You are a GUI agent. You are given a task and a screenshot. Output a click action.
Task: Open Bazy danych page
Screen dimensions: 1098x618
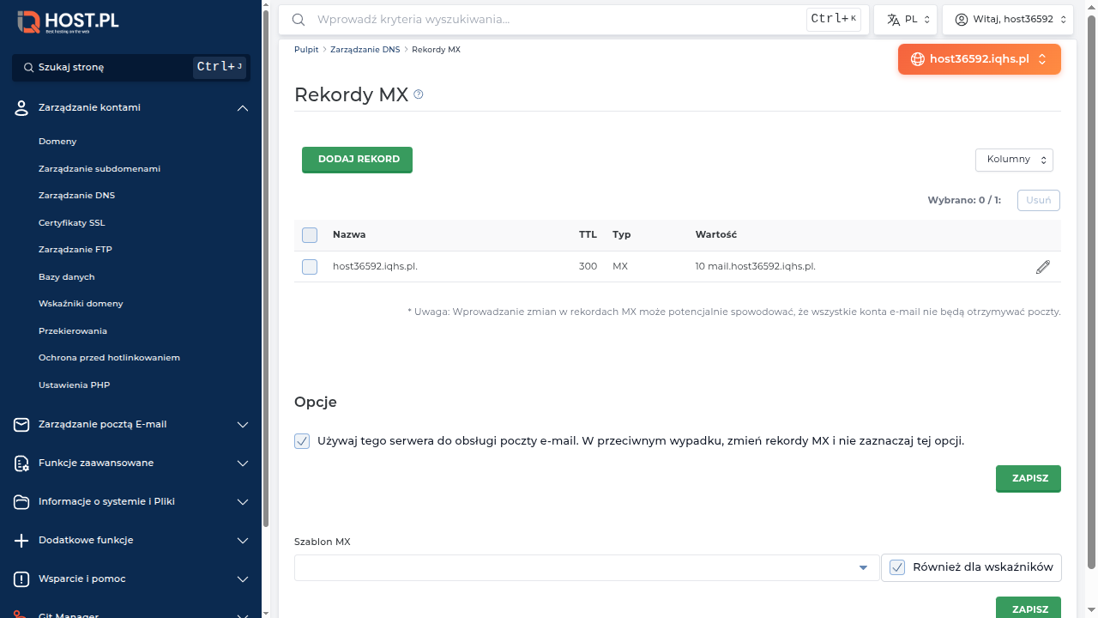[67, 277]
